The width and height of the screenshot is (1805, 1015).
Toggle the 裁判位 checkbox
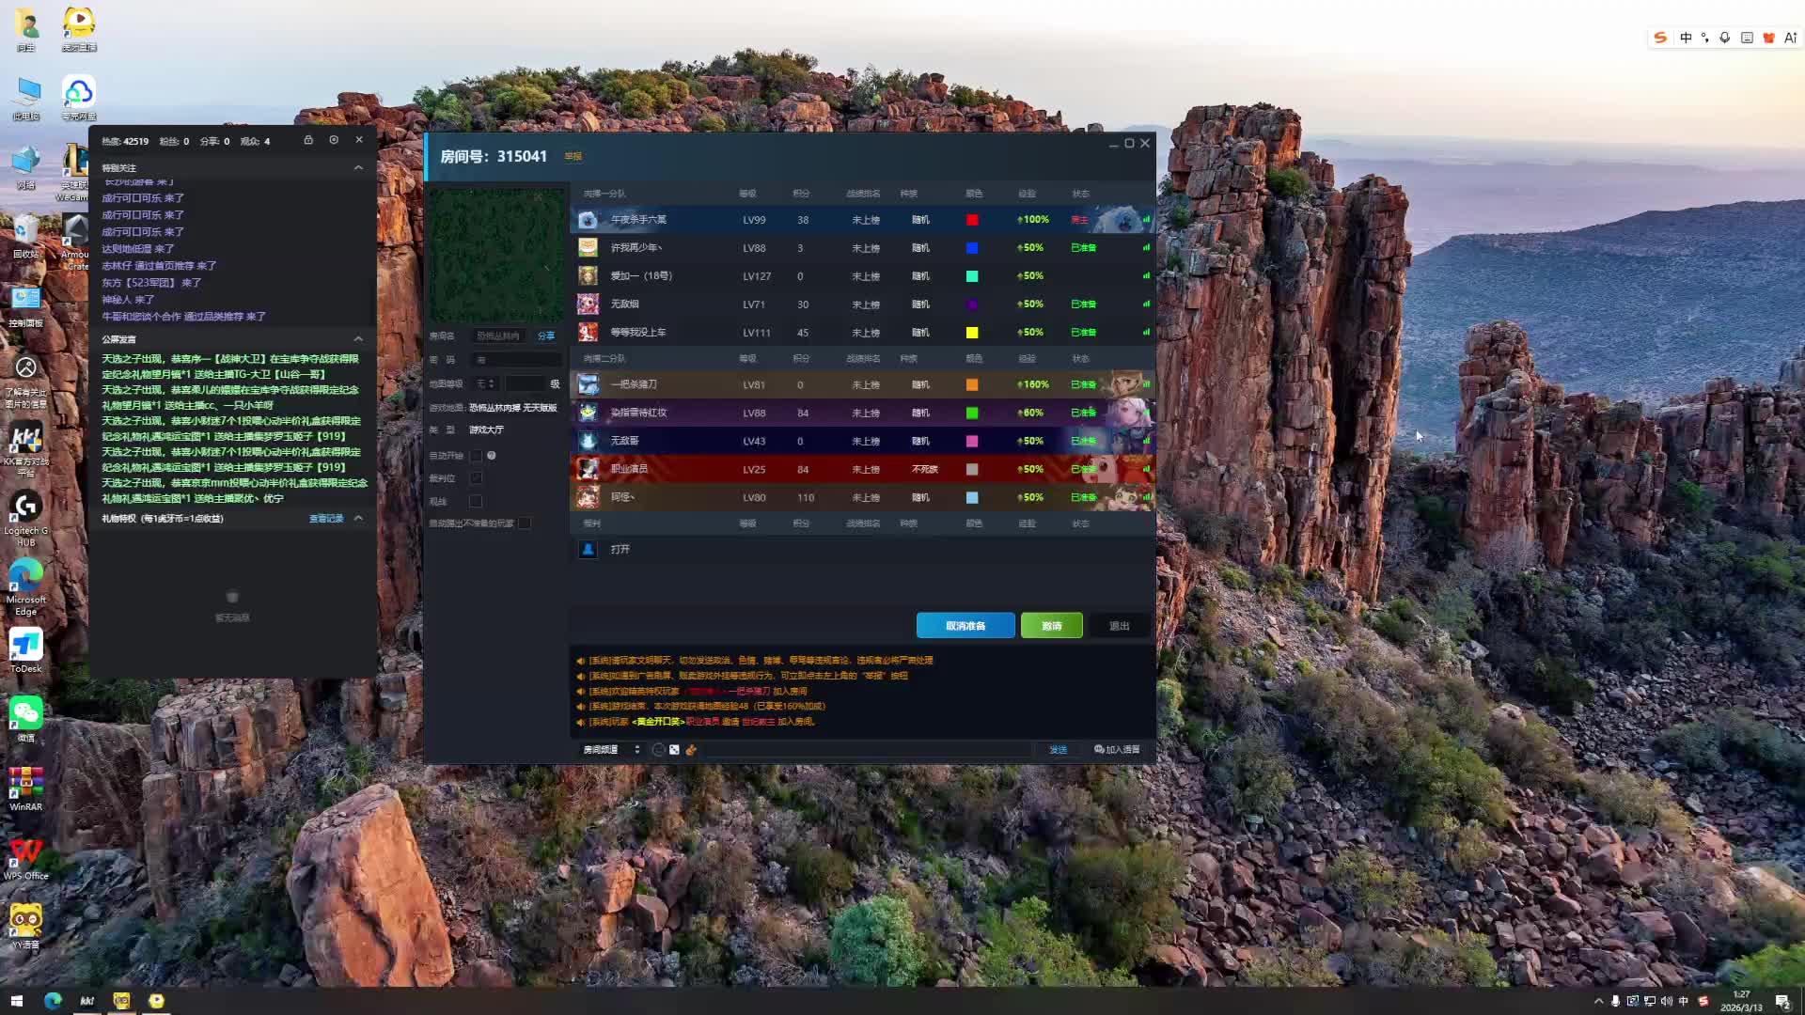pyautogui.click(x=476, y=478)
